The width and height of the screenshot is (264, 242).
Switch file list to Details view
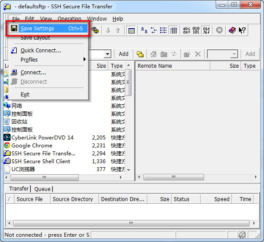click(173, 30)
